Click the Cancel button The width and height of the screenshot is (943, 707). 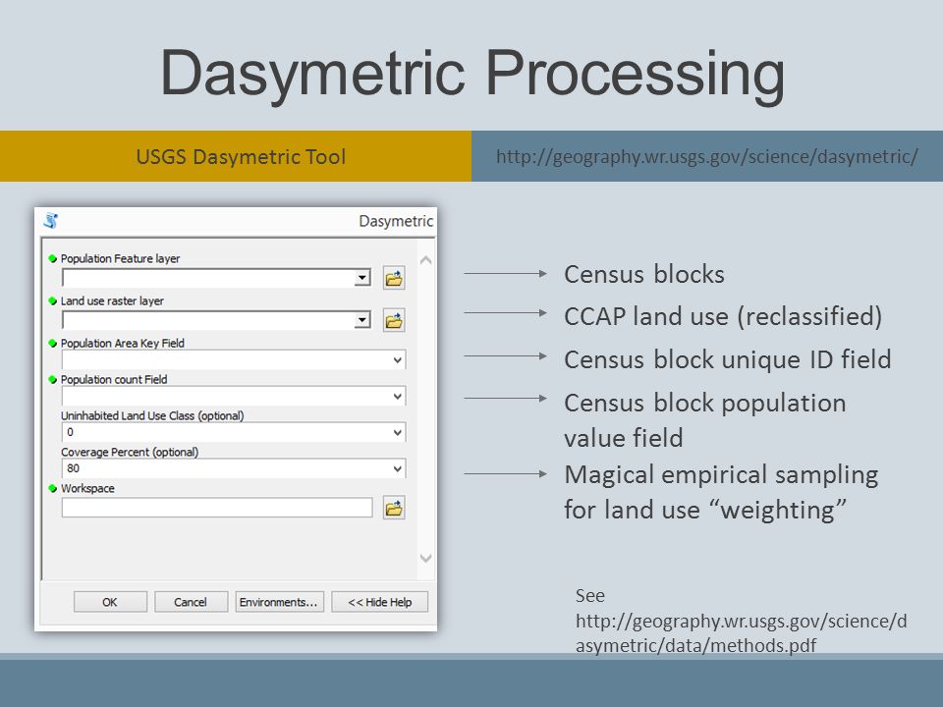coord(191,602)
